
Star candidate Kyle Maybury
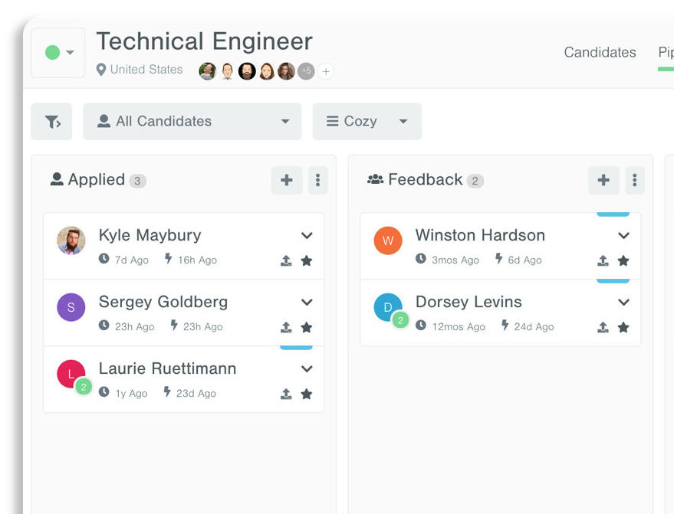[307, 261]
